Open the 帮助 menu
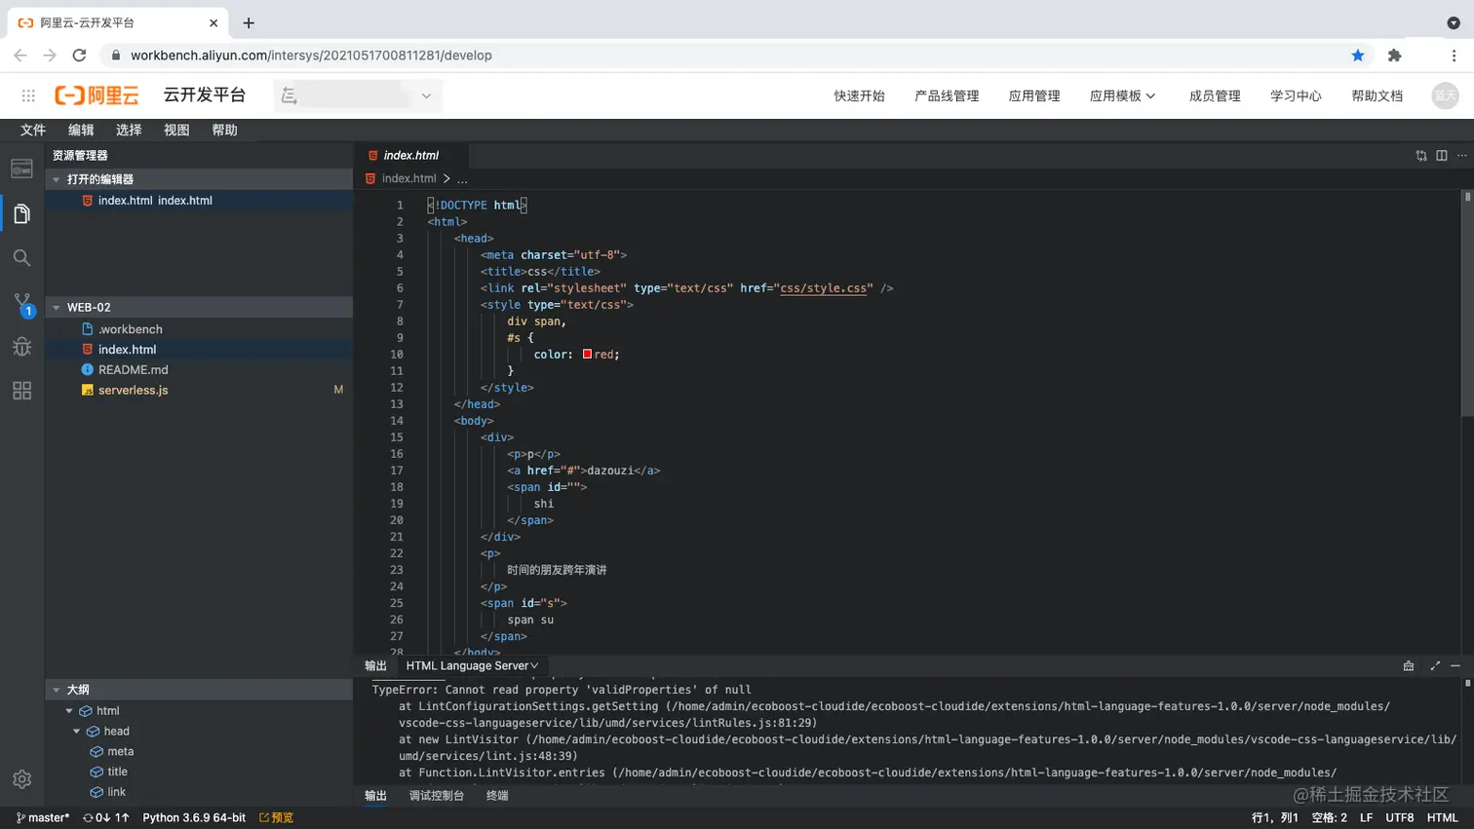Viewport: 1474px width, 829px height. pyautogui.click(x=224, y=130)
